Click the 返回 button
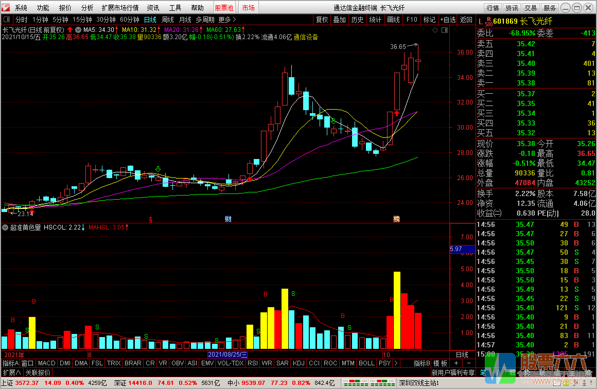The image size is (597, 389). click(x=466, y=20)
